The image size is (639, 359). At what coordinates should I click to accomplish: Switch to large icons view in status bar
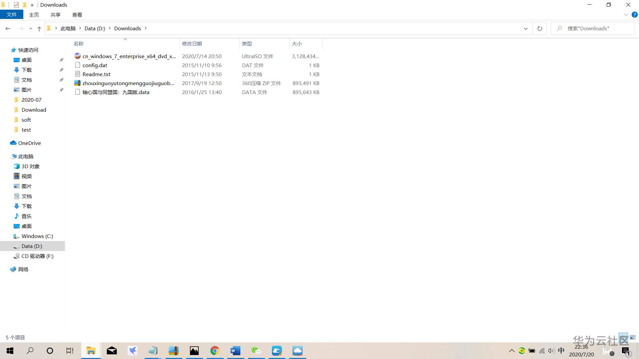point(633,337)
